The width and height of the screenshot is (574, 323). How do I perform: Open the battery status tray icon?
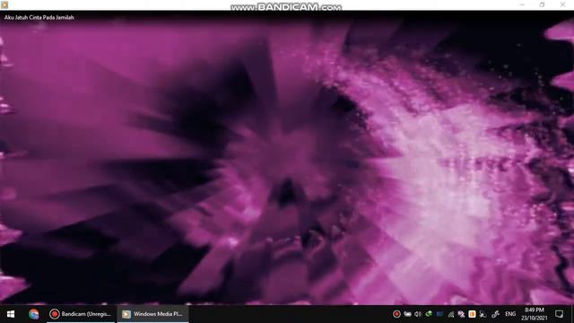[407, 314]
